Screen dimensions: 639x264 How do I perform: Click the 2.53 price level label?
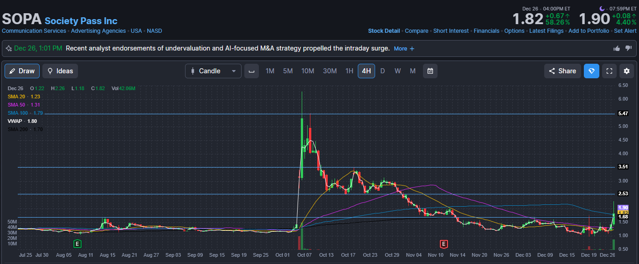click(623, 194)
